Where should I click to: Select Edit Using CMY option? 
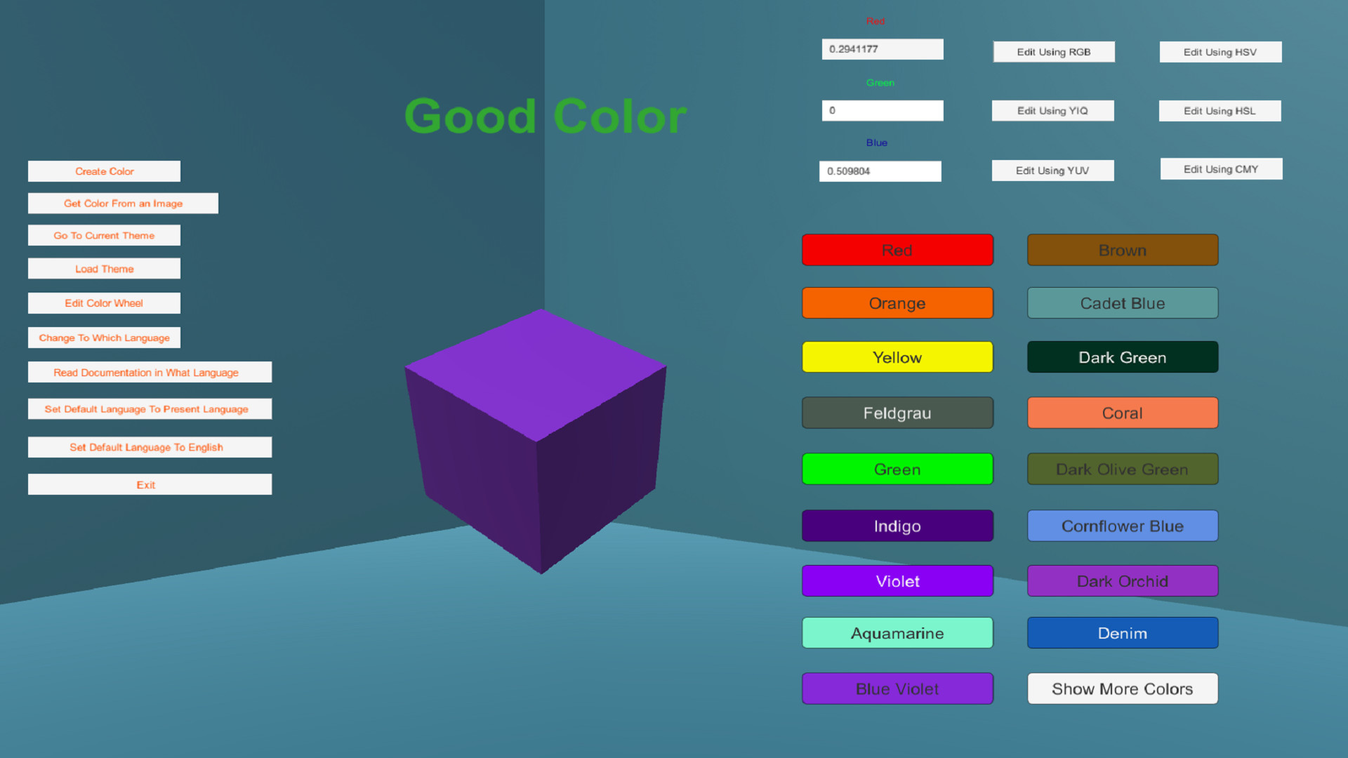(1221, 169)
